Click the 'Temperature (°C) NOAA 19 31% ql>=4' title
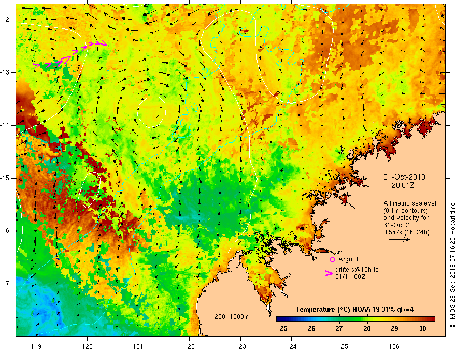Image resolution: width=456 pixels, height=352 pixels. point(355,310)
